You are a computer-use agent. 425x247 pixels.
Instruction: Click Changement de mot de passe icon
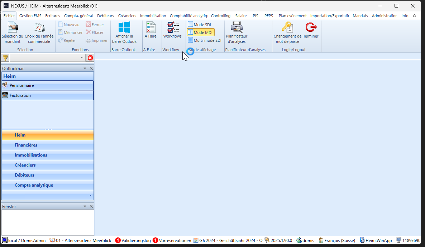(287, 28)
